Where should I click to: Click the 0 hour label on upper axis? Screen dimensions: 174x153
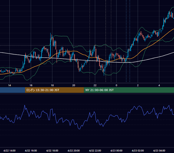click(x=116, y=85)
